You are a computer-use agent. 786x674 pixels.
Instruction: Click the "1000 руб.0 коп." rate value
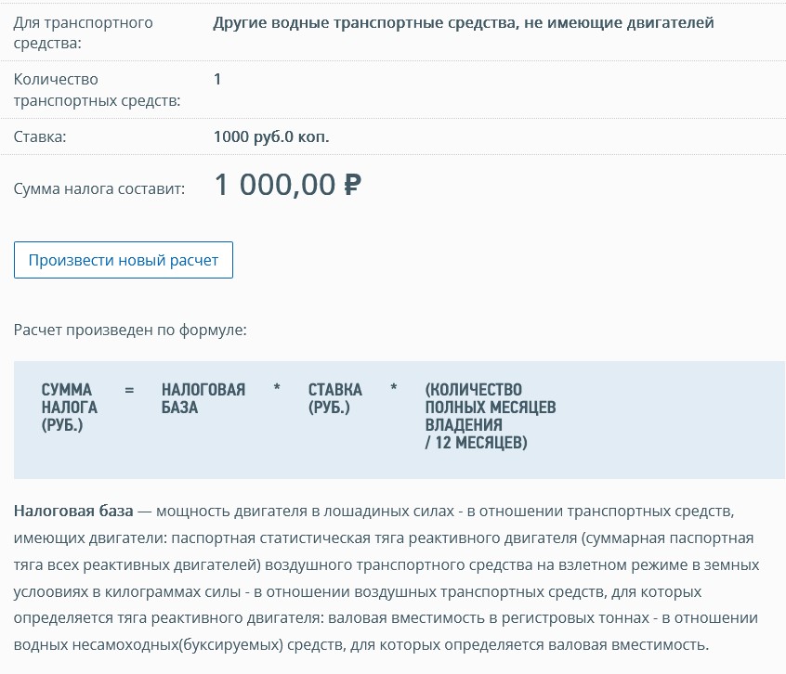click(271, 136)
